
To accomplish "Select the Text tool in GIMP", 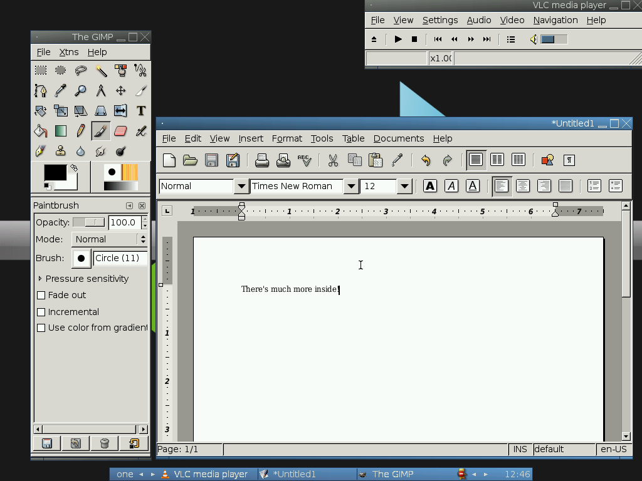I will click(x=141, y=110).
